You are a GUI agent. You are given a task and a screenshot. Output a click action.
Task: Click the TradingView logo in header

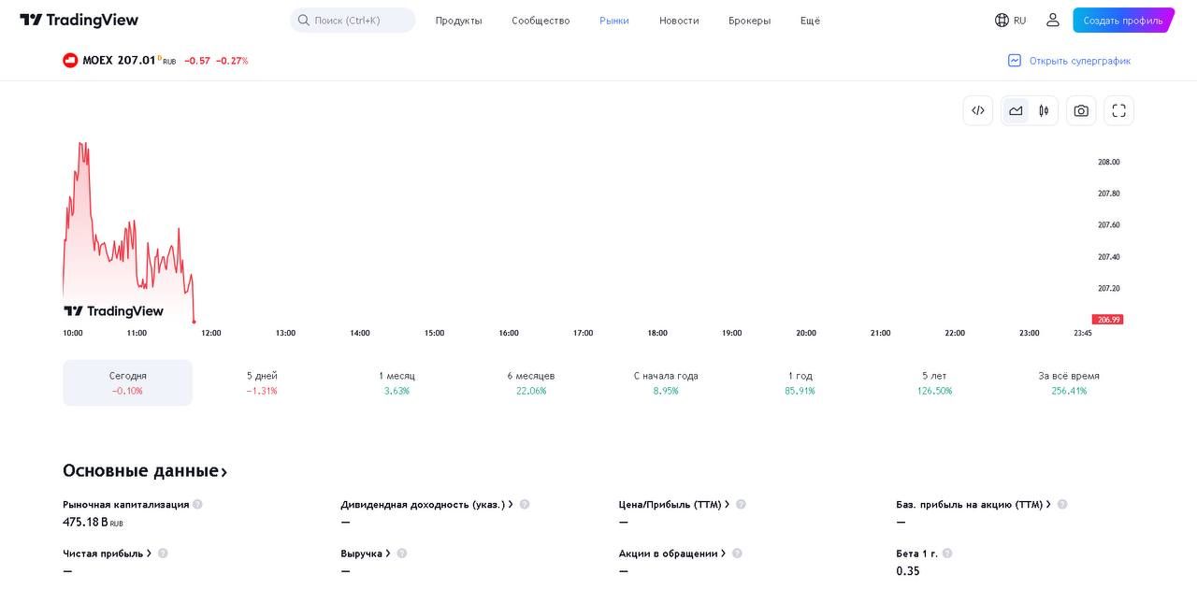79,20
